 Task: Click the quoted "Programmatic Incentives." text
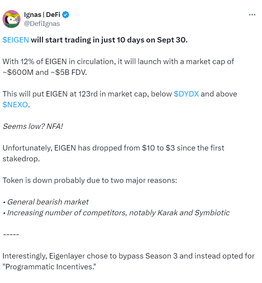50,267
